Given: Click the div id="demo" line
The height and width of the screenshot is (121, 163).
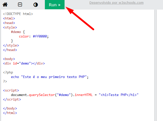Looking at the screenshot, I should (x=24, y=63).
